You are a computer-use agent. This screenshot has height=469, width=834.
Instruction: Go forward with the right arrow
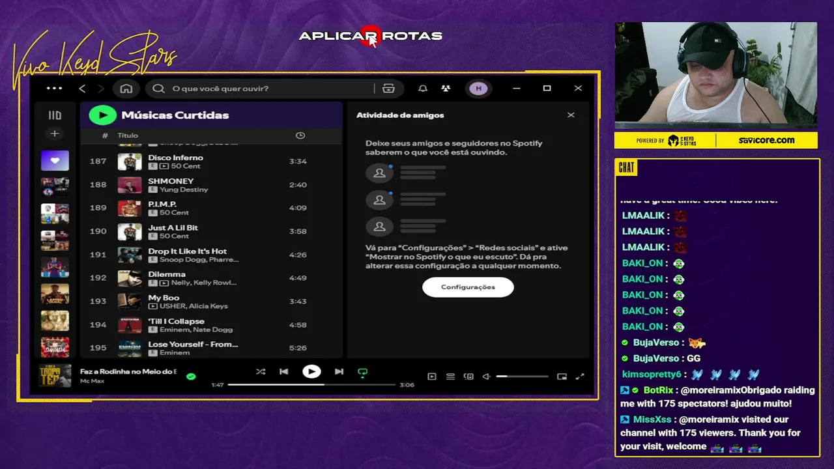pyautogui.click(x=100, y=89)
